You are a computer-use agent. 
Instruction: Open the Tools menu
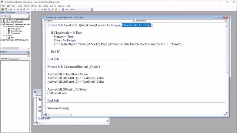(46, 6)
